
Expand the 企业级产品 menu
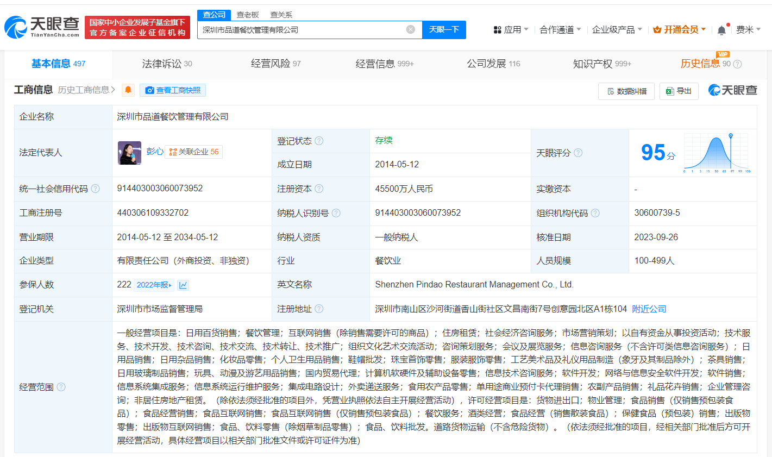(617, 29)
